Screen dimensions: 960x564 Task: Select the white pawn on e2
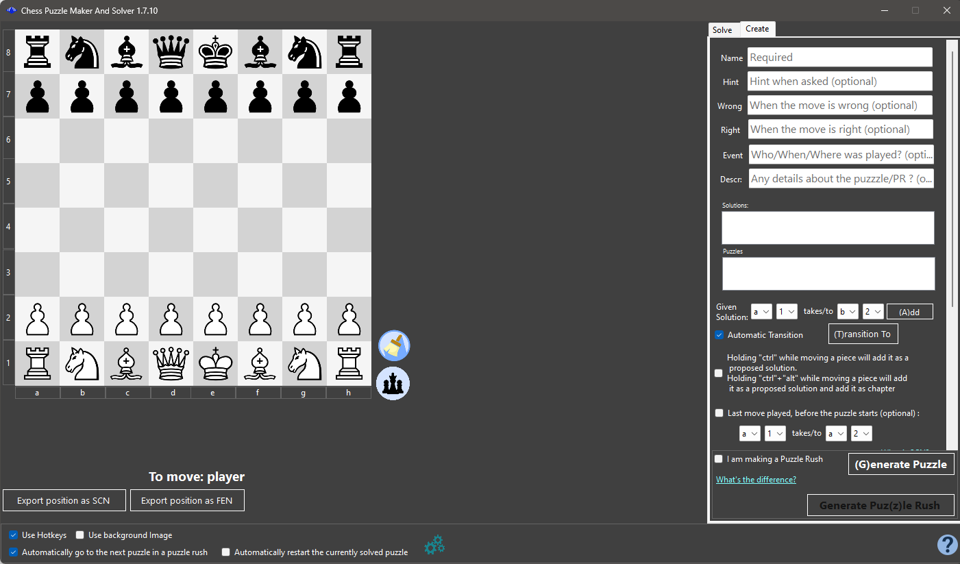tap(216, 319)
